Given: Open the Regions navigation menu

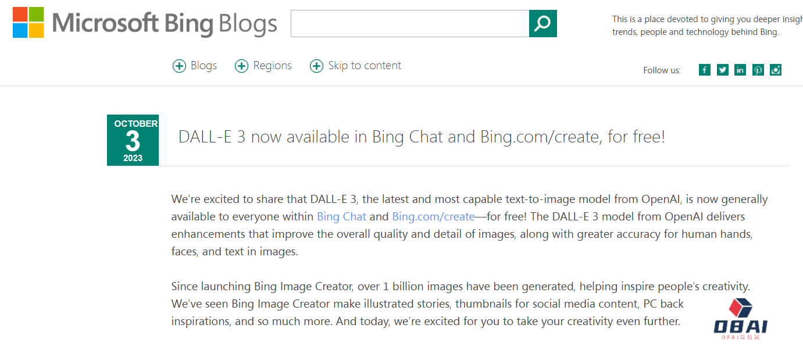Looking at the screenshot, I should coord(272,66).
